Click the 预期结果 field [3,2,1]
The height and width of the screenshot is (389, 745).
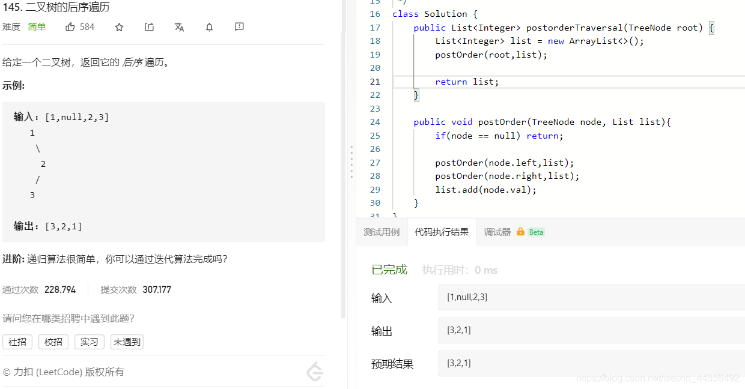(592, 363)
